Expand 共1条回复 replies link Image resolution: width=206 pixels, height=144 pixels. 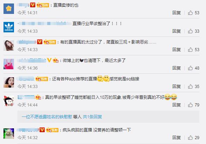coord(92,117)
